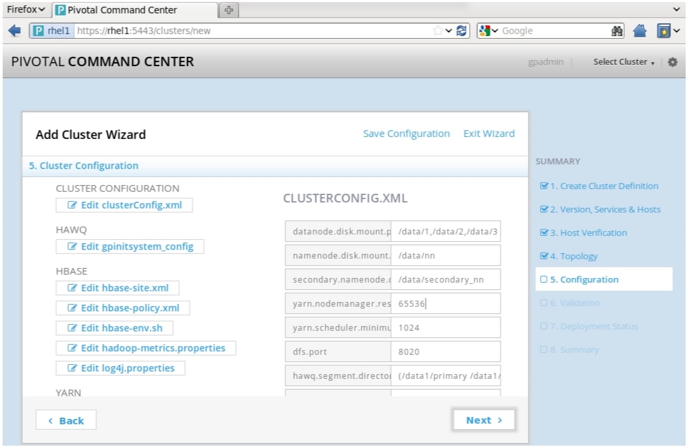Click the Edit hbase-policy.xml button

coord(122,308)
